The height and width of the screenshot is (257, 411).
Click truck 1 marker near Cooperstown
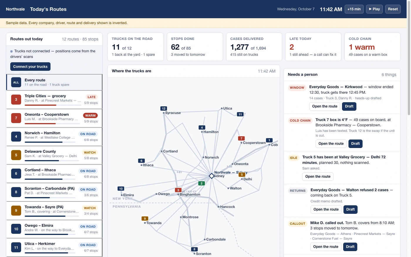pyautogui.click(x=269, y=140)
